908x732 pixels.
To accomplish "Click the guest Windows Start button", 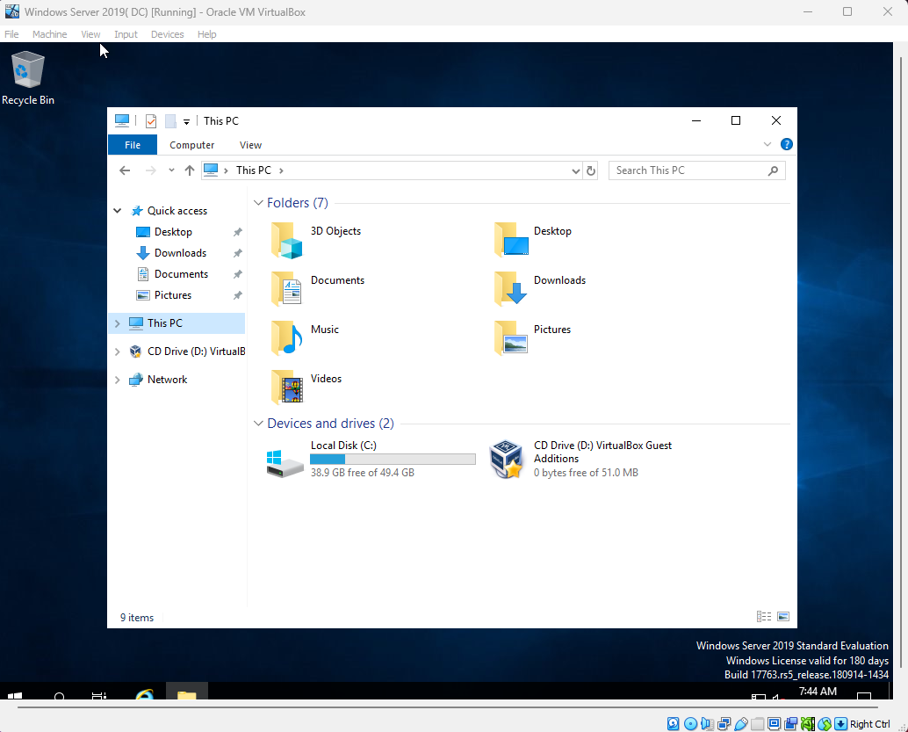I will 15,693.
